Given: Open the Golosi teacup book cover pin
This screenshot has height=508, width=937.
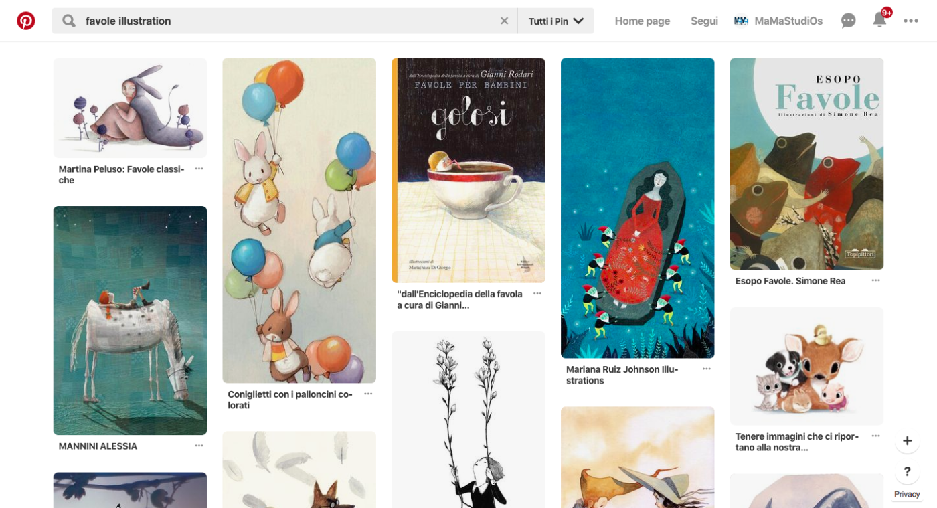Looking at the screenshot, I should pyautogui.click(x=468, y=170).
